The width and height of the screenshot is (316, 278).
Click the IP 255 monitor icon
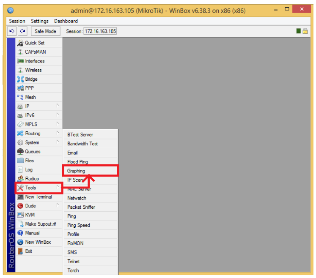(x=20, y=106)
